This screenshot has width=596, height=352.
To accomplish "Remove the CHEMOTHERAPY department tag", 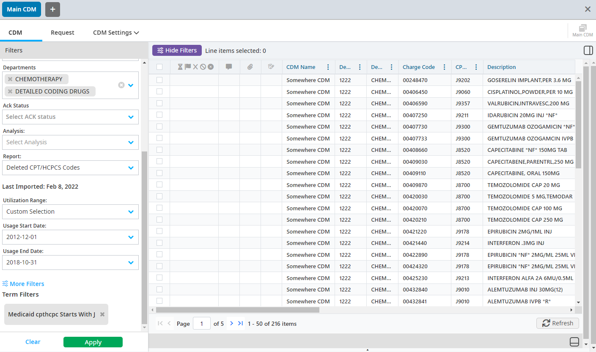I will (x=10, y=79).
